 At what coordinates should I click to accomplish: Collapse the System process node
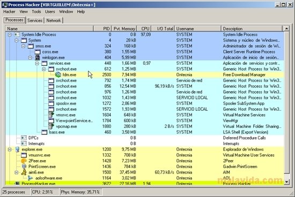[x=17, y=41]
